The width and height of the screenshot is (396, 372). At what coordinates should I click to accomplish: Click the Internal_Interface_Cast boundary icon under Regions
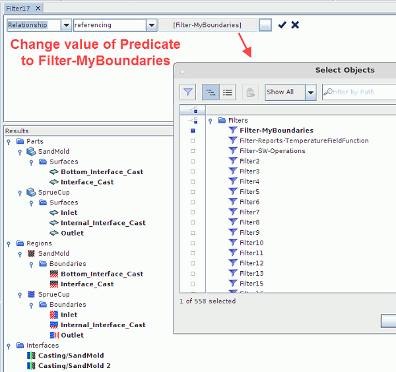pyautogui.click(x=54, y=325)
